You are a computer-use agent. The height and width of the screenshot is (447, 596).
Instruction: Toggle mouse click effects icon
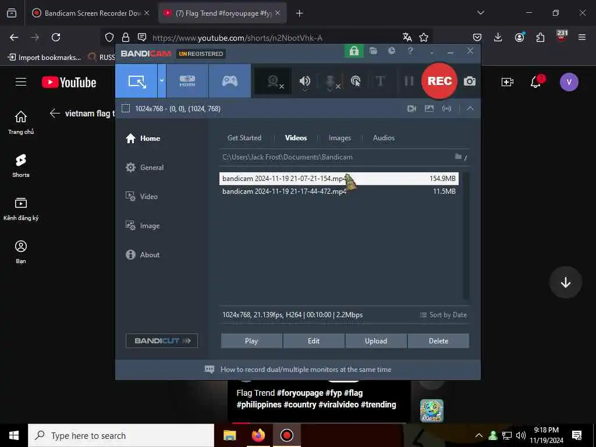(x=356, y=81)
